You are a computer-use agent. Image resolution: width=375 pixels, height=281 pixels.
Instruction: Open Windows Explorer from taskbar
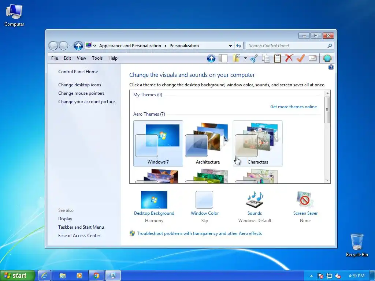click(63, 276)
